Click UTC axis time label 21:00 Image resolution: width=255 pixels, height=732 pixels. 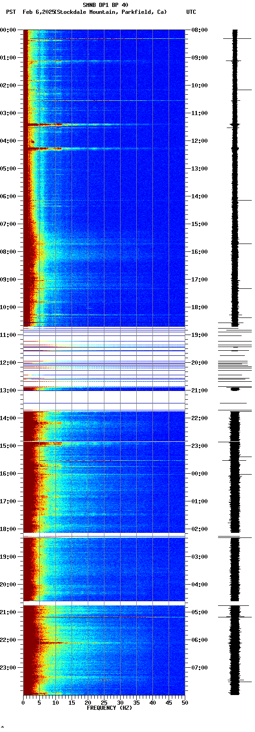point(200,390)
